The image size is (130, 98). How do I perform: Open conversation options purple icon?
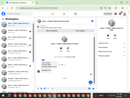pos(92,21)
